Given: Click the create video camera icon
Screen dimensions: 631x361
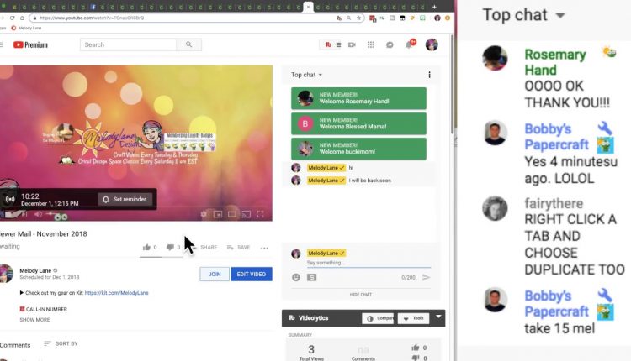Looking at the screenshot, I should (x=352, y=44).
